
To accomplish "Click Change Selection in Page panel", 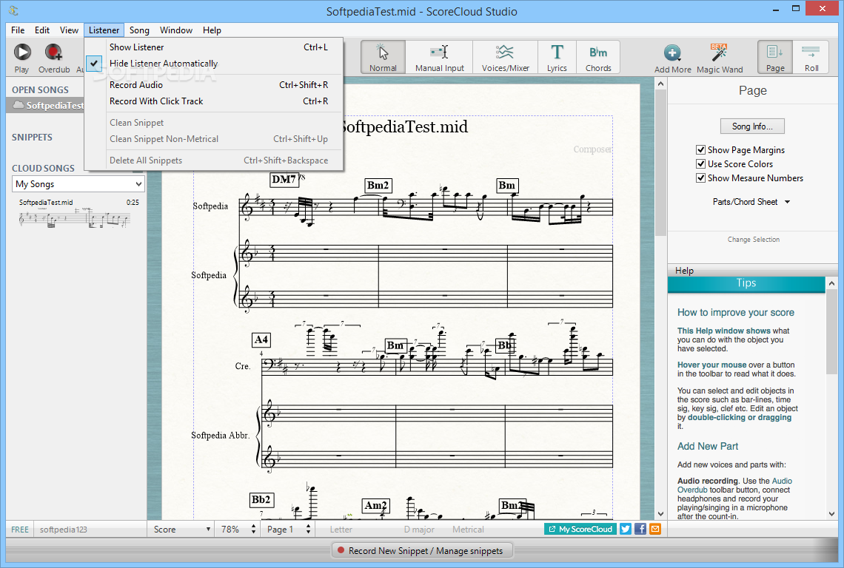I will click(753, 240).
